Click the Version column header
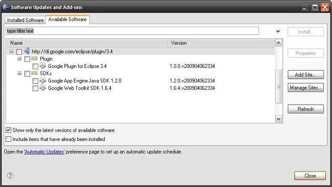332x187 pixels. tap(221, 43)
